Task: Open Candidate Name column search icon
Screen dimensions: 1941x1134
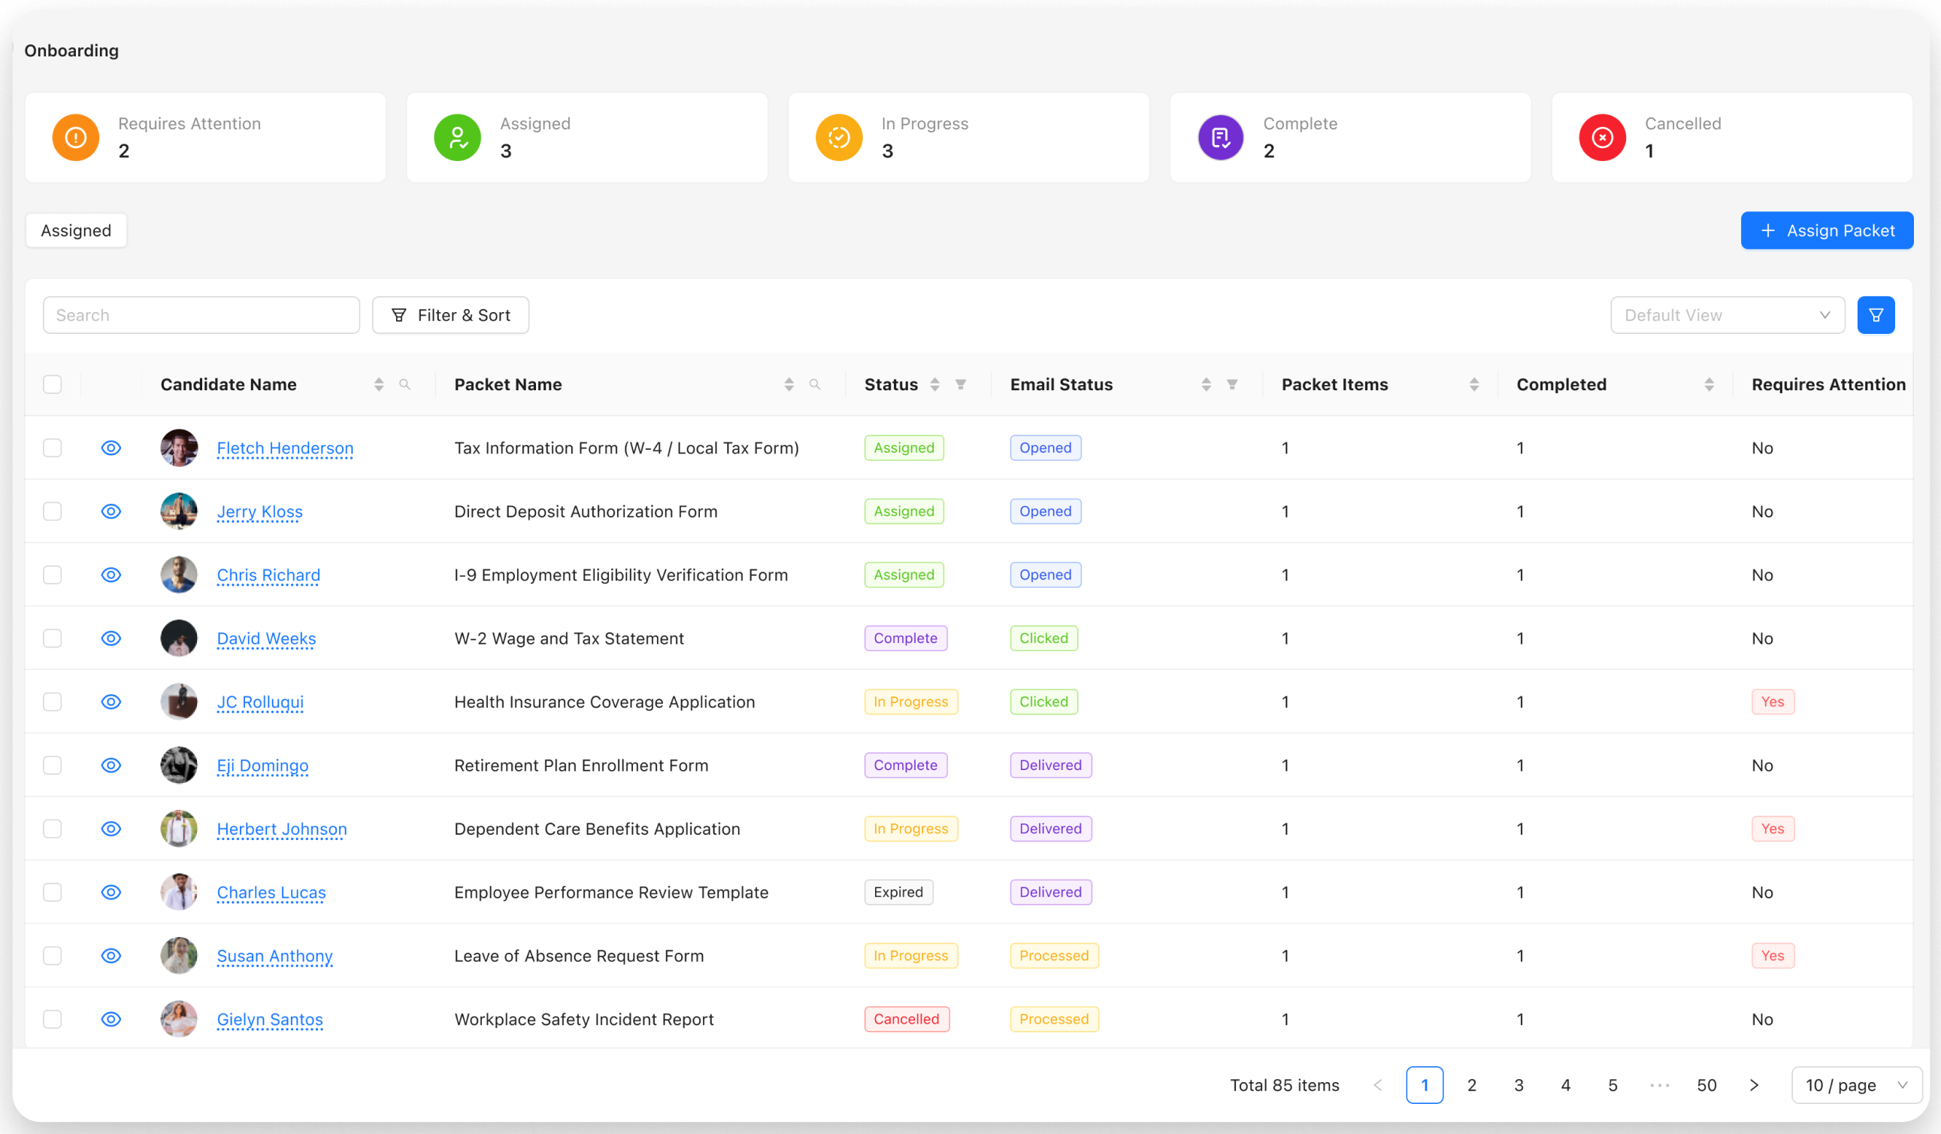Action: [x=405, y=384]
